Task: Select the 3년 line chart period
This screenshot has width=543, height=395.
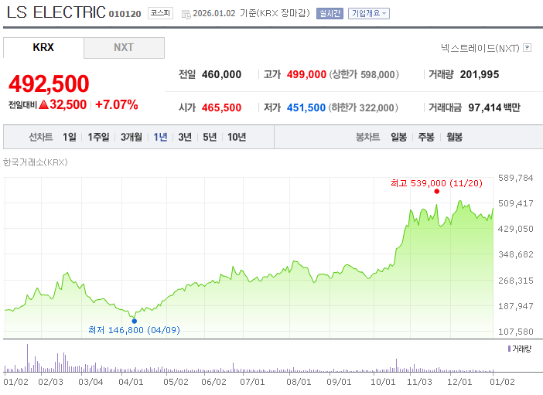Action: 185,137
